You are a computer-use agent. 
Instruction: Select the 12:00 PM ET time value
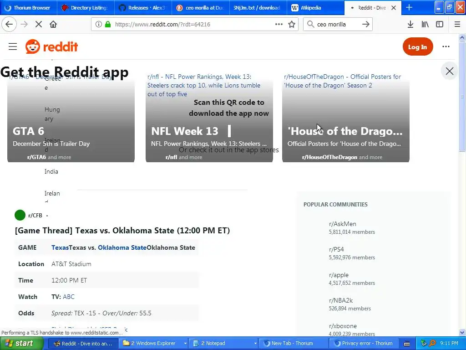click(x=69, y=280)
